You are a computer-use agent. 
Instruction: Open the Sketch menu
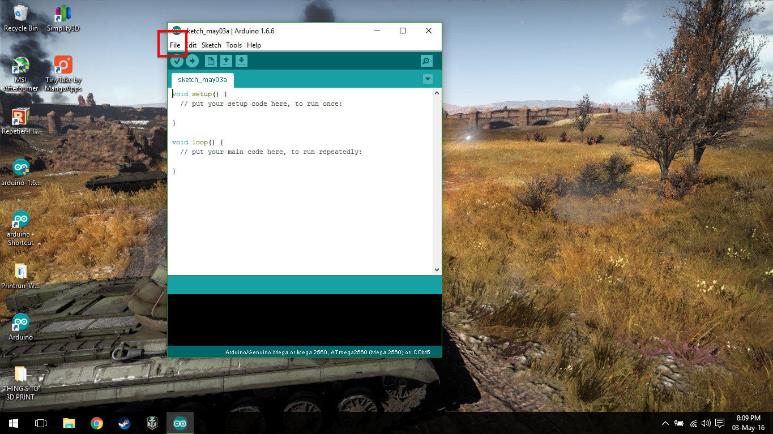(x=211, y=45)
